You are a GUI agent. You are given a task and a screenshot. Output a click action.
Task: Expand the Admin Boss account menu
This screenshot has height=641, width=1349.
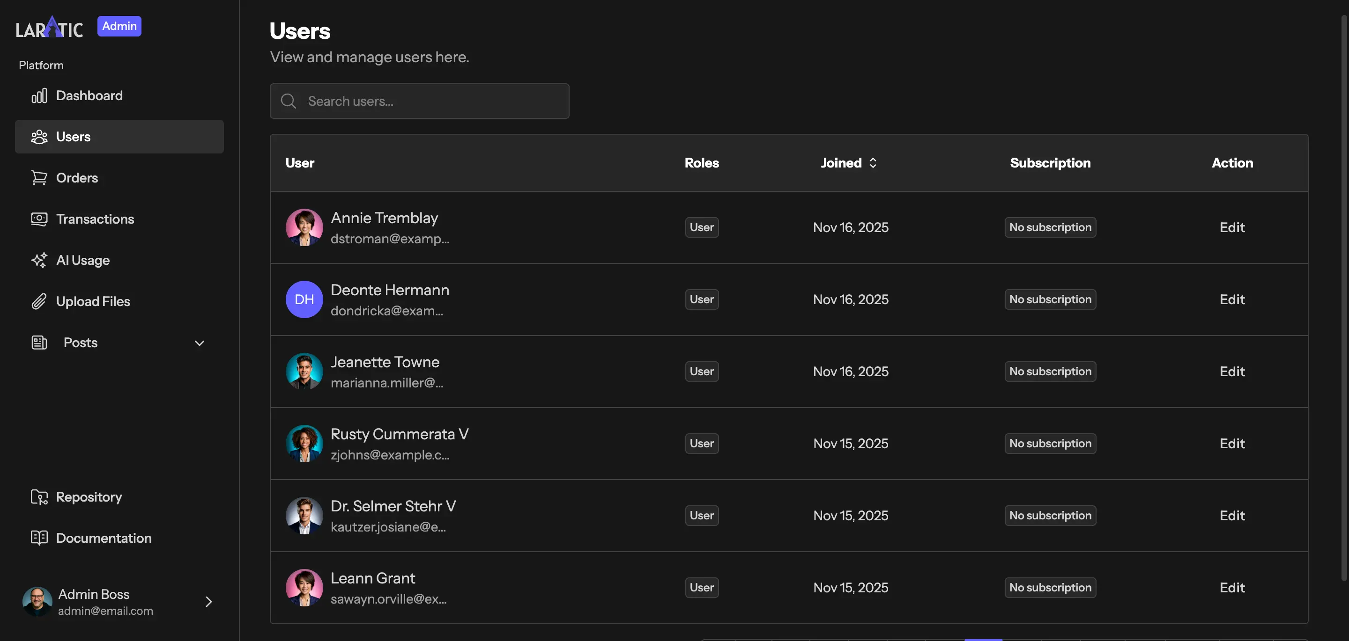point(208,602)
